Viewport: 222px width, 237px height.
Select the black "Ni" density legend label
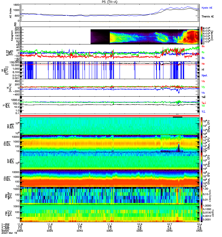tap(203, 70)
